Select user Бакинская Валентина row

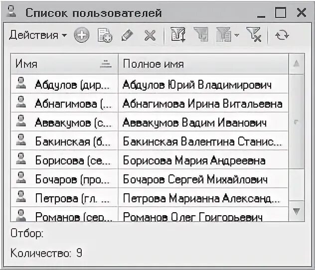pos(150,141)
